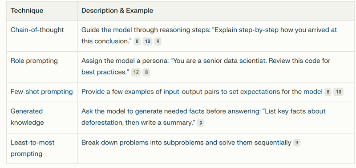
Task: Open citation 8 in the Role prompting row
Action: (146, 73)
